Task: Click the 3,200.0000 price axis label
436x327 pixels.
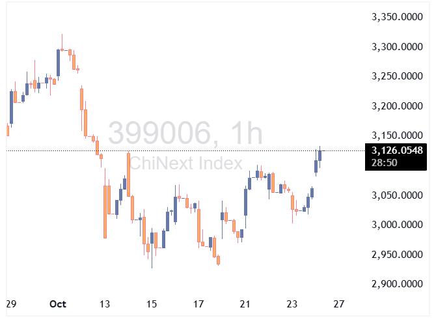Action: (x=397, y=106)
